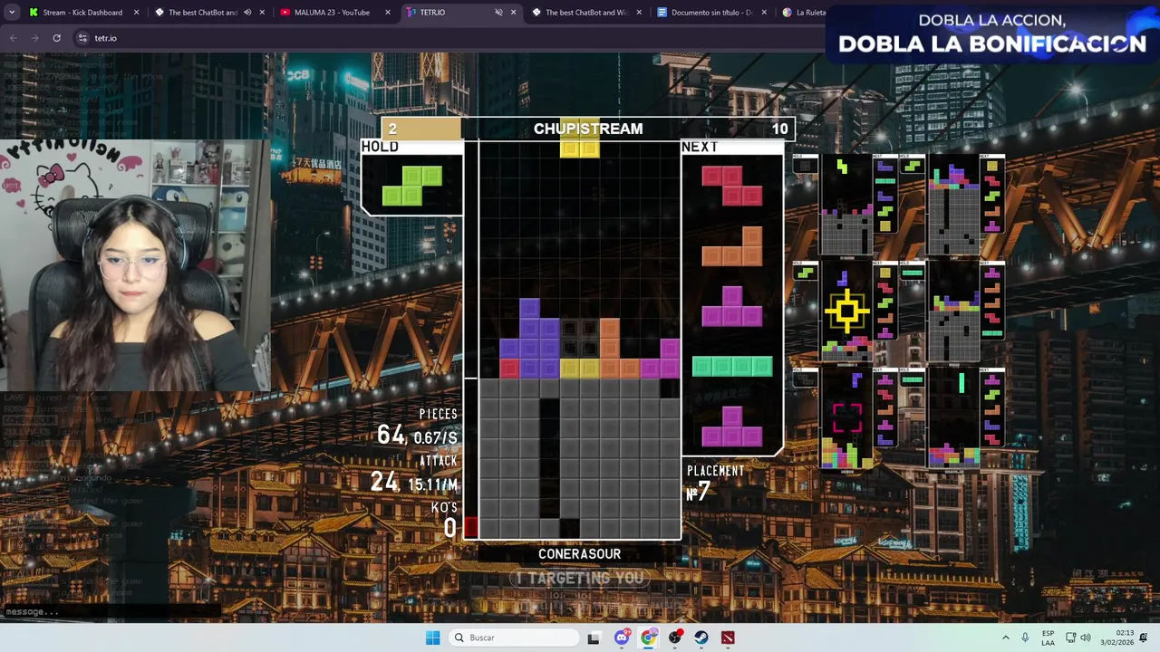Open Steam from the taskbar
Viewport: 1160px width, 652px height.
point(701,638)
